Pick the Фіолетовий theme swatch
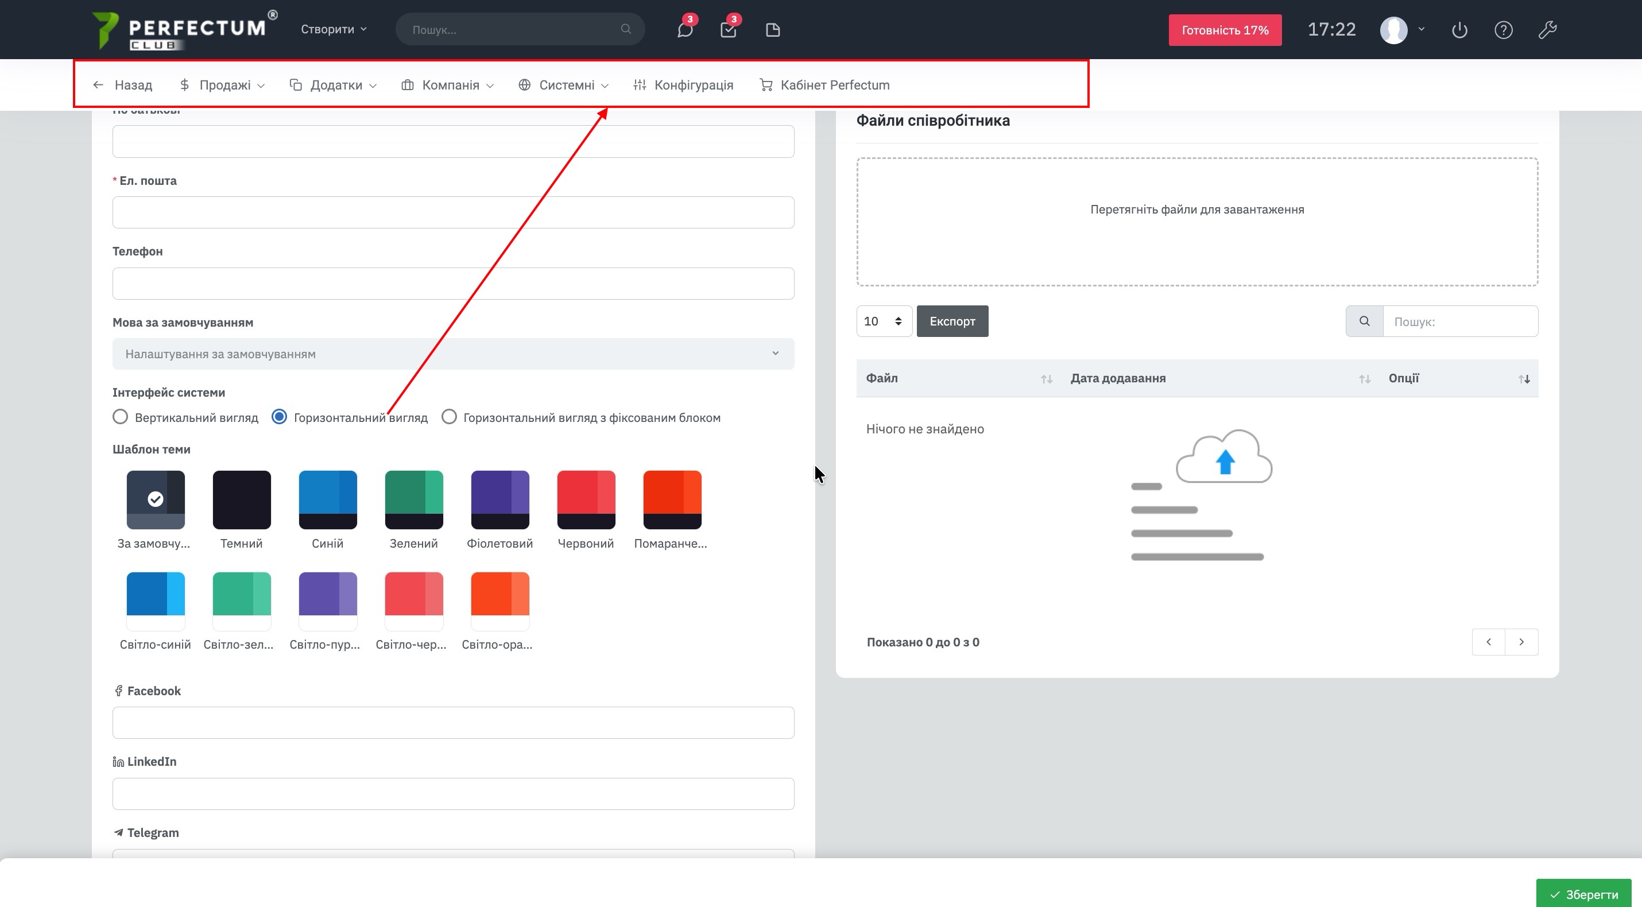Viewport: 1642px width, 907px height. [x=499, y=499]
